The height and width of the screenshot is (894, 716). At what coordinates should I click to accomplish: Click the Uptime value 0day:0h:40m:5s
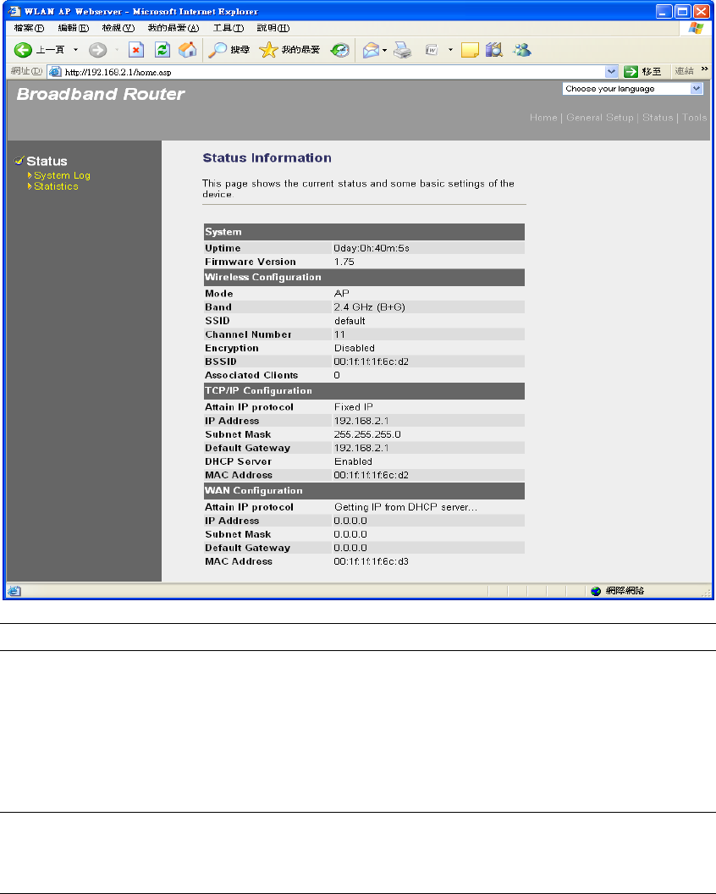(371, 248)
